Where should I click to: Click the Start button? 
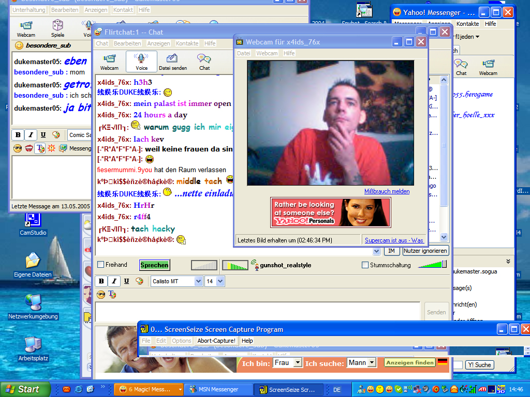click(x=25, y=389)
